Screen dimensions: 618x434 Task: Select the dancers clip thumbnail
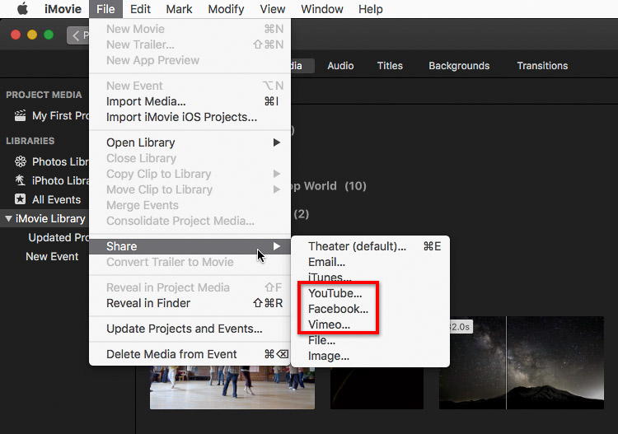coord(232,387)
